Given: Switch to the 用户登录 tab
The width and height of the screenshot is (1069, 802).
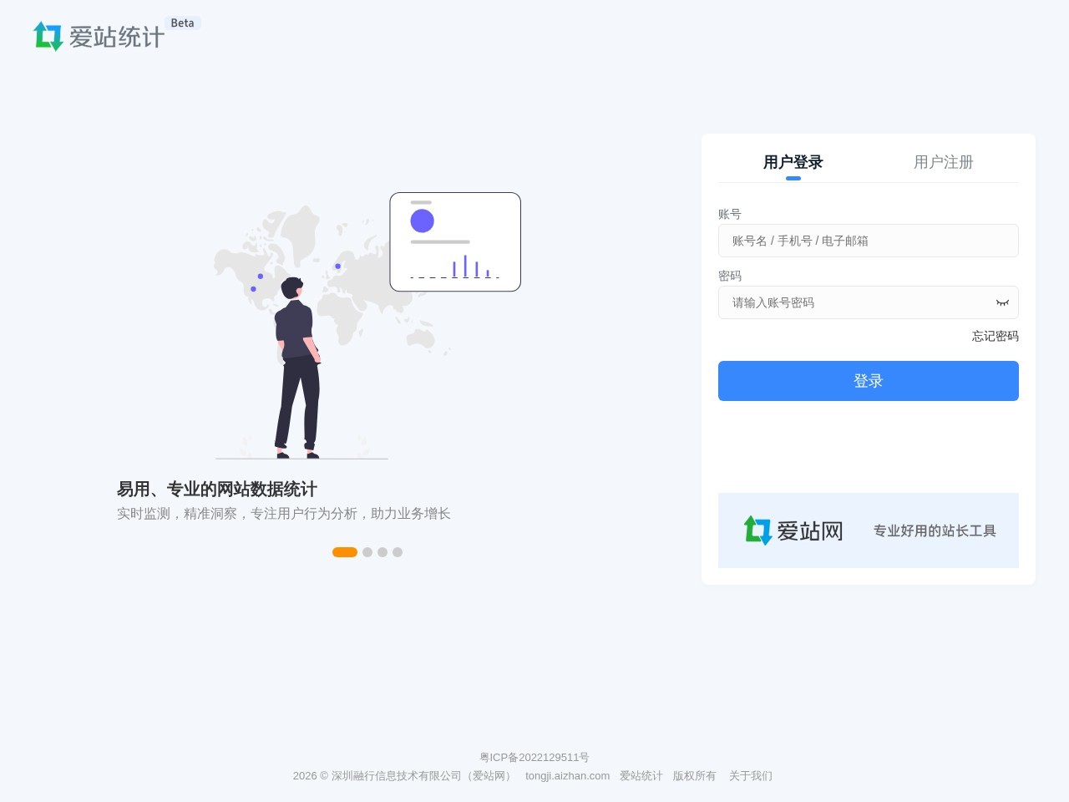Looking at the screenshot, I should pyautogui.click(x=792, y=162).
